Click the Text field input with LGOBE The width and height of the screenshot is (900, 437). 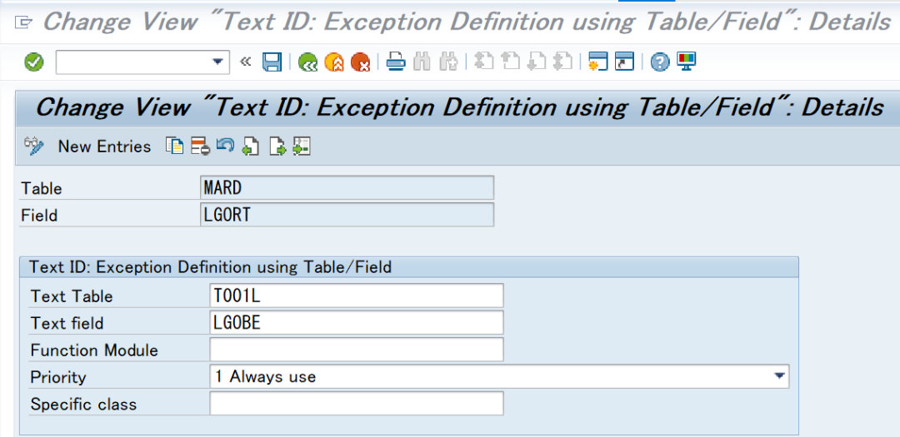click(x=357, y=322)
